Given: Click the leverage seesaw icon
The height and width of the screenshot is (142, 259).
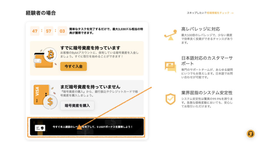Looking at the screenshot, I should click(170, 35).
